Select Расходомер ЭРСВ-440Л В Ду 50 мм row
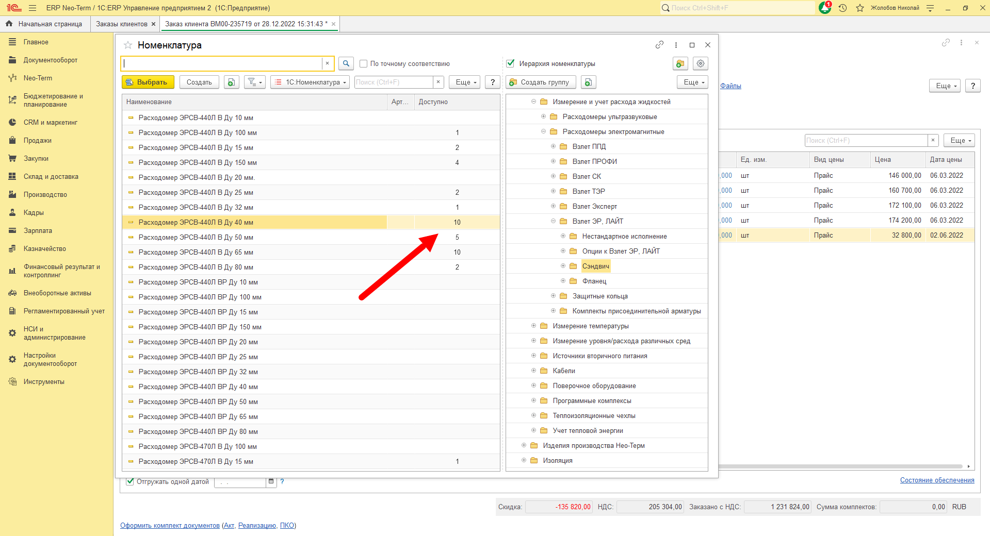 (x=311, y=237)
